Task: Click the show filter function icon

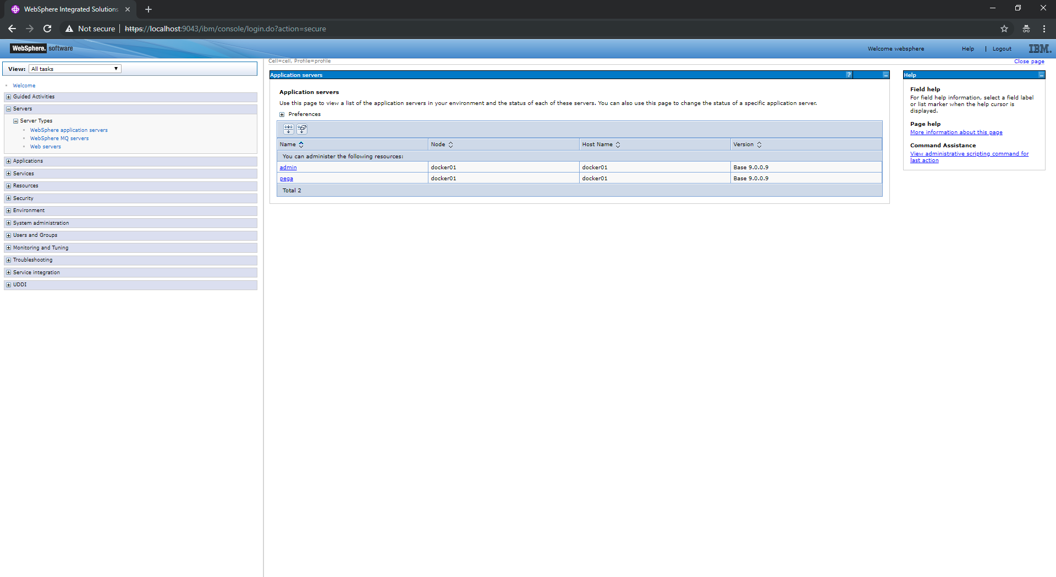Action: (288, 129)
